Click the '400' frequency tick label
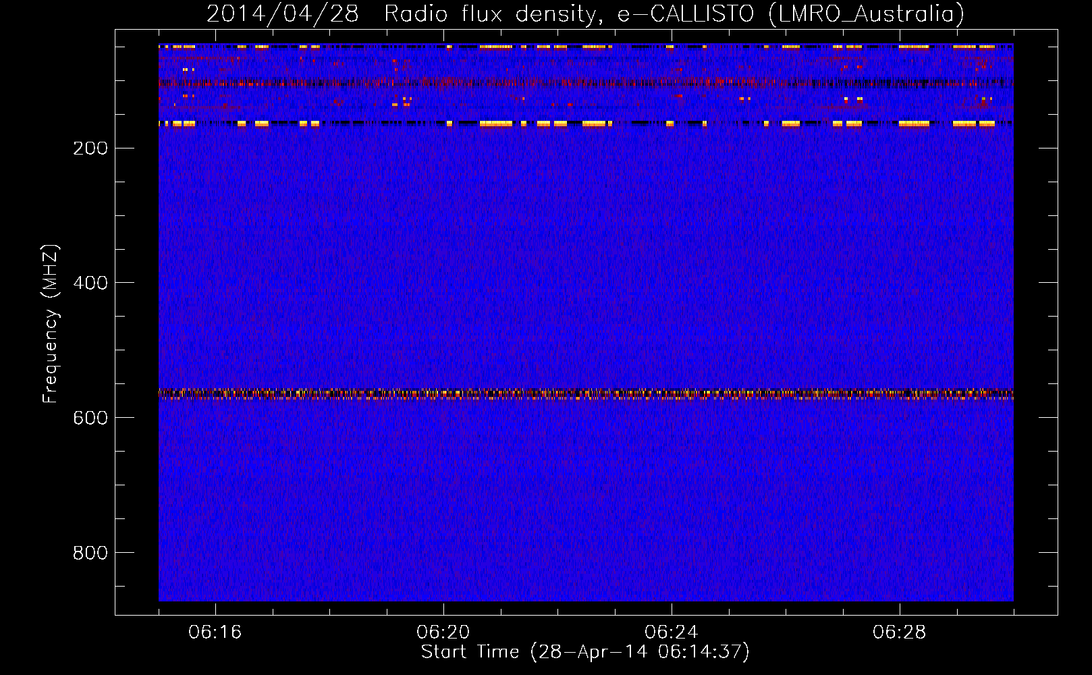 point(90,283)
